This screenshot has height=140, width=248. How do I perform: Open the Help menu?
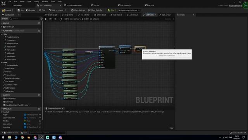(x=60, y=2)
